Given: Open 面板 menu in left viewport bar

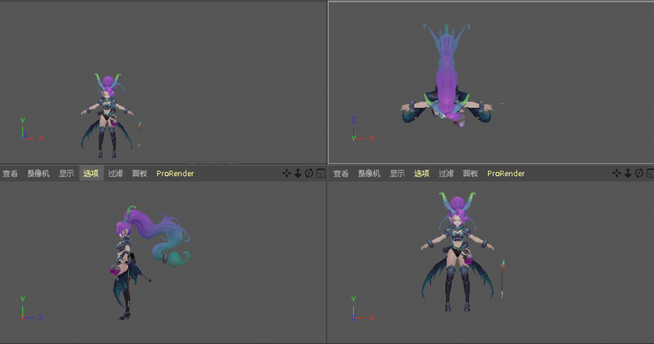Looking at the screenshot, I should (140, 174).
